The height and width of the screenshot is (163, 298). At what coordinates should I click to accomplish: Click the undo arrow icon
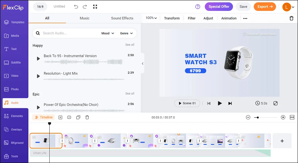click(76, 7)
